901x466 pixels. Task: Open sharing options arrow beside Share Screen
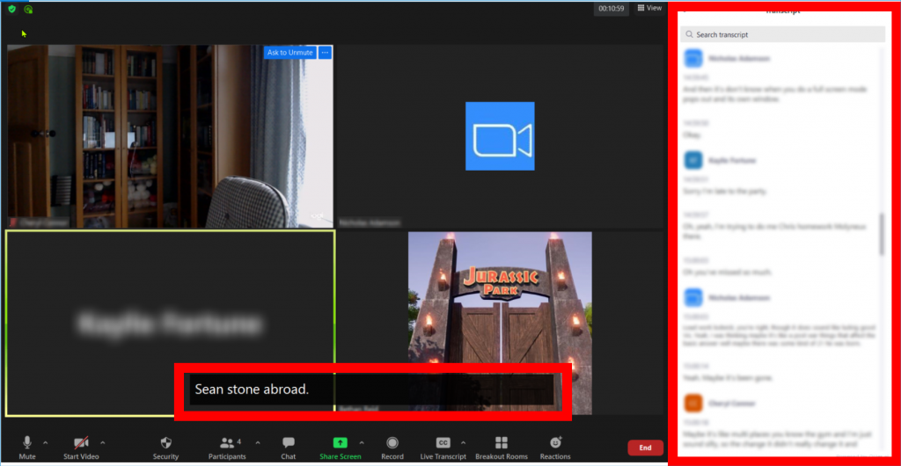[x=362, y=442]
